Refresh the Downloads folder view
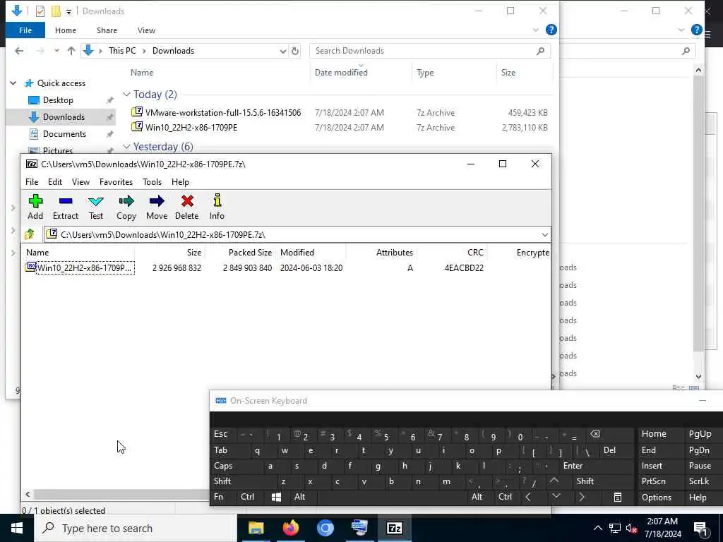Viewport: 723px width, 542px height. [x=295, y=51]
